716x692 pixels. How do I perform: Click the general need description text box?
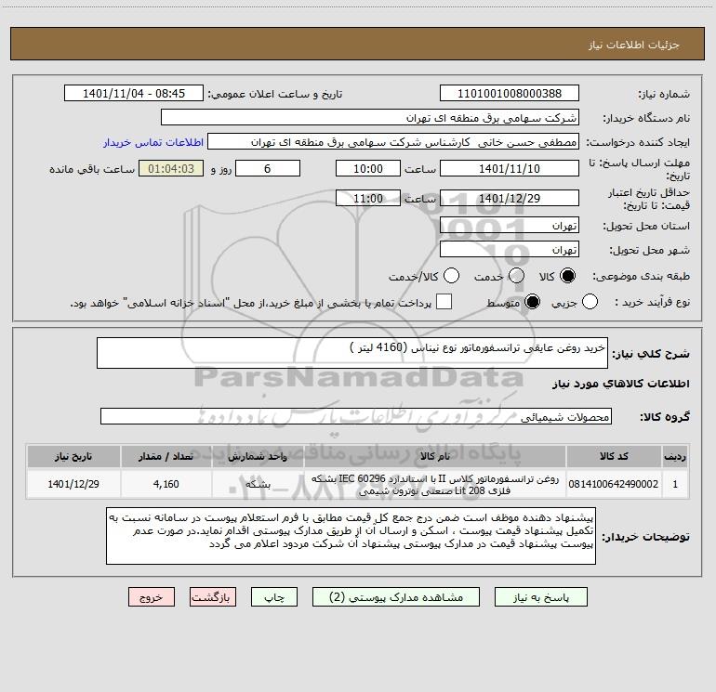pyautogui.click(x=352, y=353)
